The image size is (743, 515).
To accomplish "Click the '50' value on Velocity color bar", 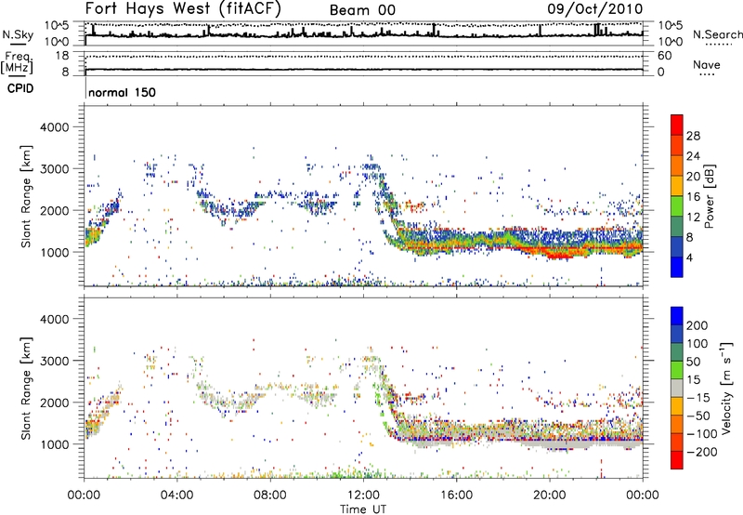I will point(693,362).
